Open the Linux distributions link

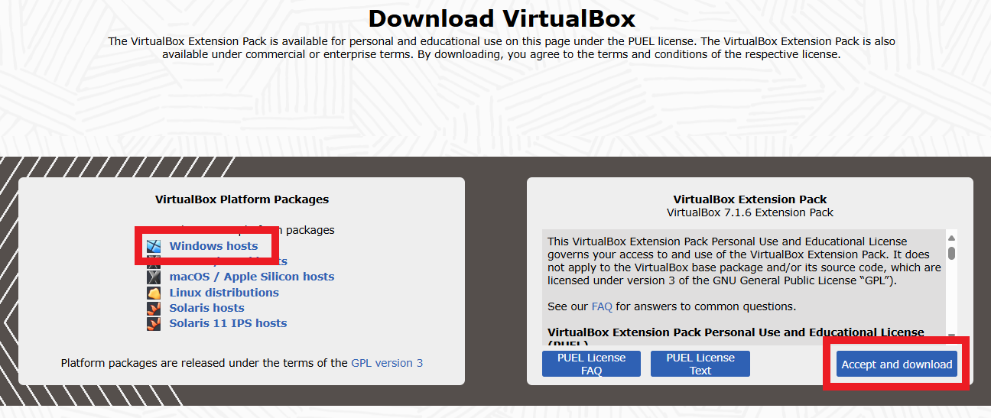pyautogui.click(x=224, y=293)
